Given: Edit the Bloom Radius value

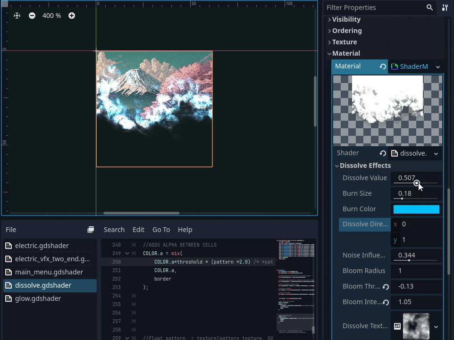Looking at the screenshot, I should [416, 271].
